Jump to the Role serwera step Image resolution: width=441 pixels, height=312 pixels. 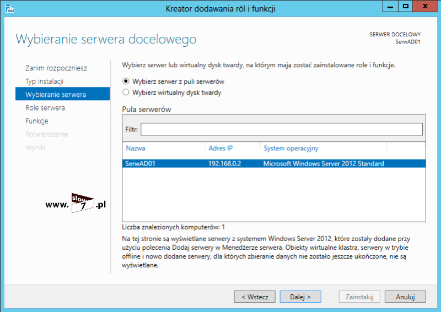point(45,108)
